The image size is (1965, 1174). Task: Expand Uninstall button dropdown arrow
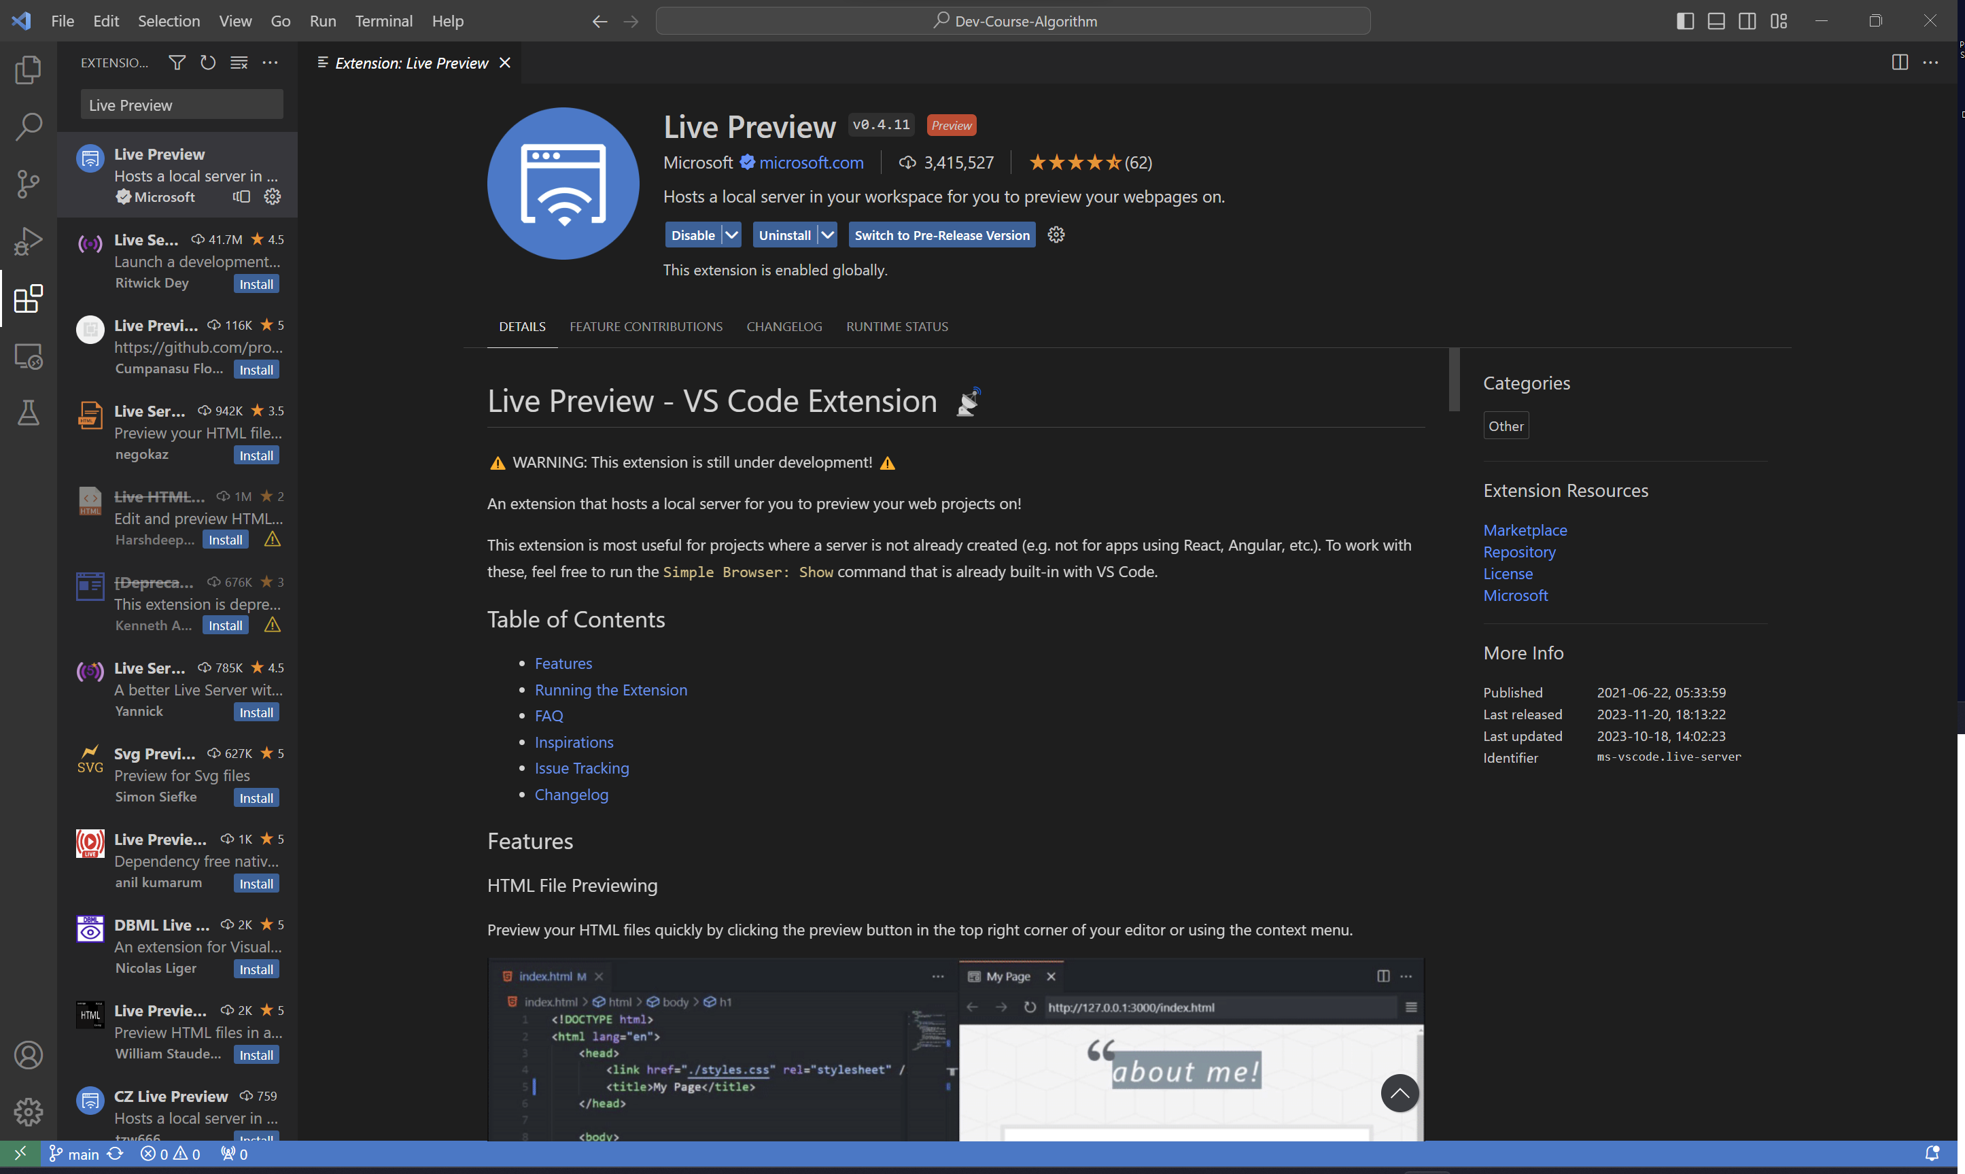pyautogui.click(x=827, y=235)
